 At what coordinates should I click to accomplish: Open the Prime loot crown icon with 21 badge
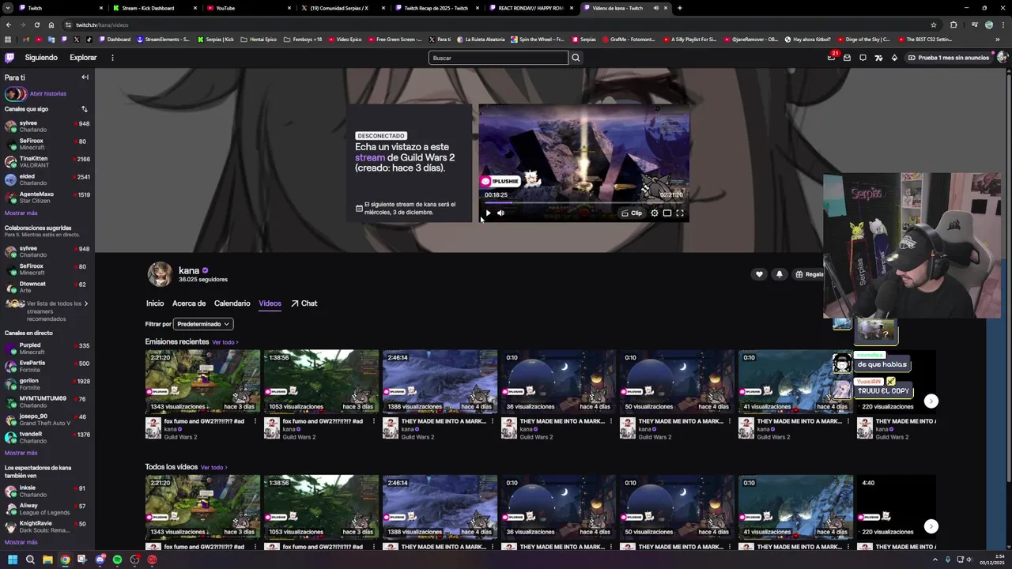(831, 58)
